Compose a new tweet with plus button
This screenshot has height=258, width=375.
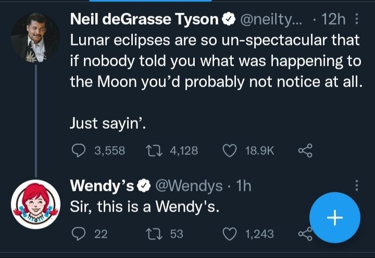[334, 218]
